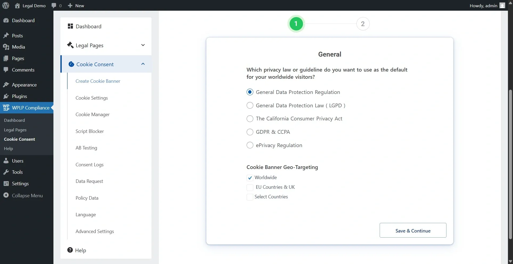Viewport: 513px width, 264px height.
Task: Click the Media library icon
Action: pyautogui.click(x=6, y=47)
